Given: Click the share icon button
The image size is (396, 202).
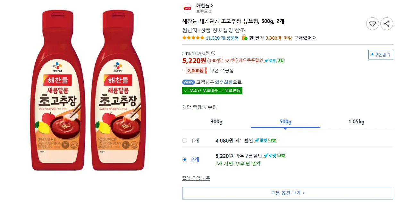Looking at the screenshot, I should tap(387, 24).
